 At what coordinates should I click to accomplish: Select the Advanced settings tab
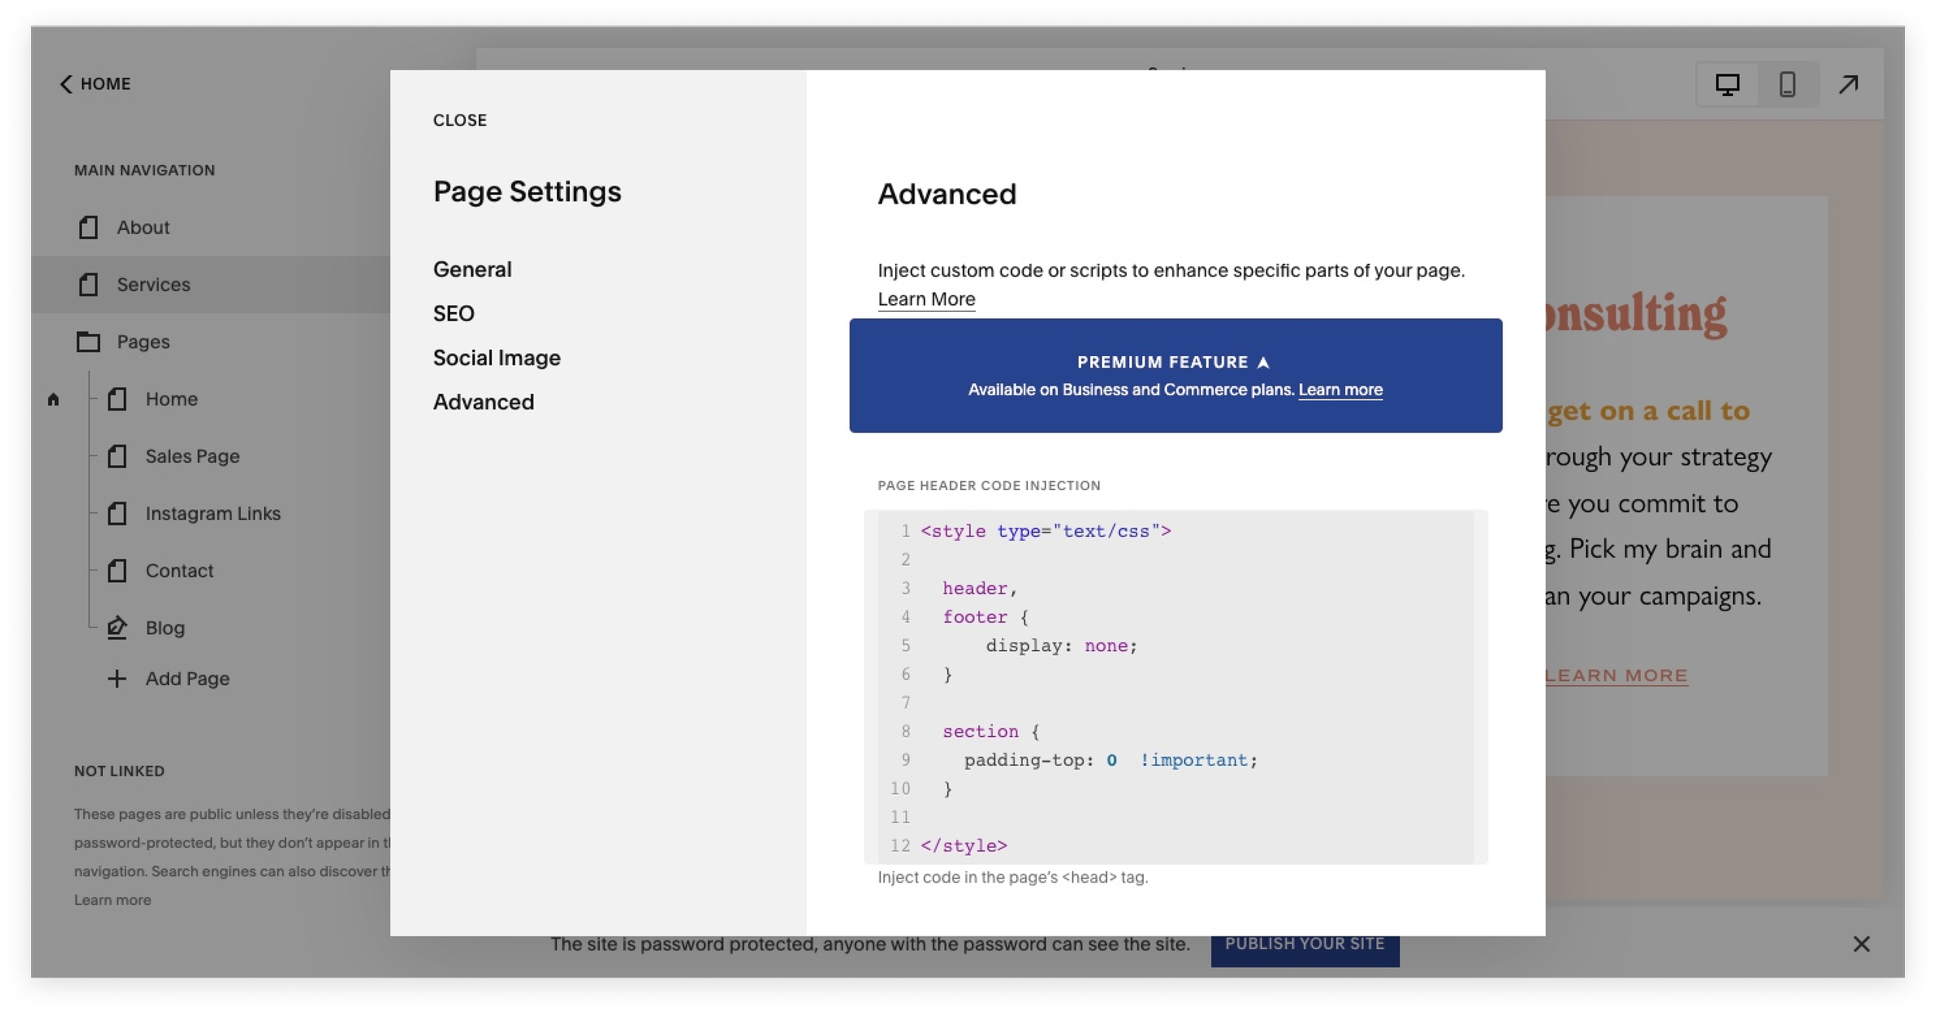pyautogui.click(x=483, y=402)
